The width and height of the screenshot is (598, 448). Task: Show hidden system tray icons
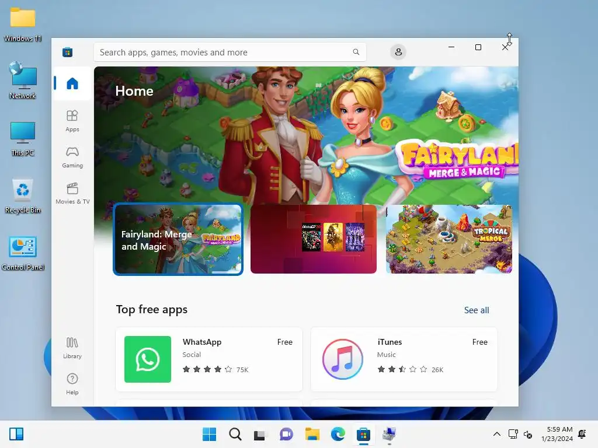coord(496,434)
